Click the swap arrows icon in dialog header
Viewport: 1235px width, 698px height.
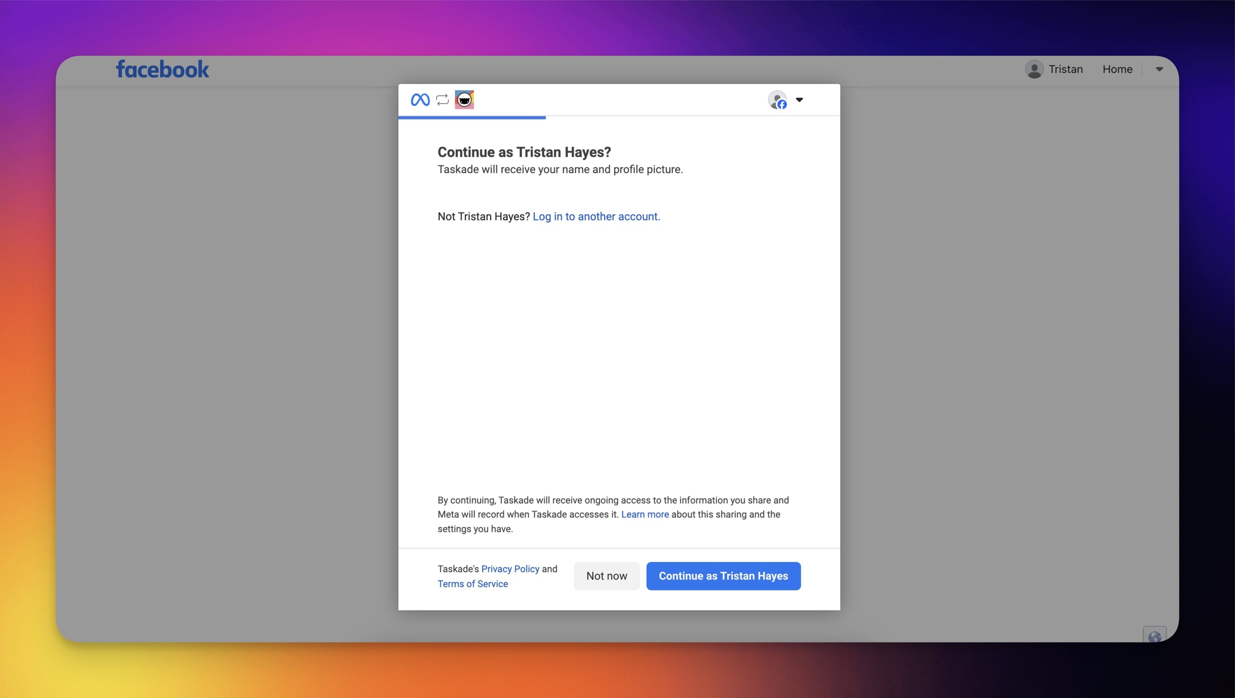click(x=442, y=100)
